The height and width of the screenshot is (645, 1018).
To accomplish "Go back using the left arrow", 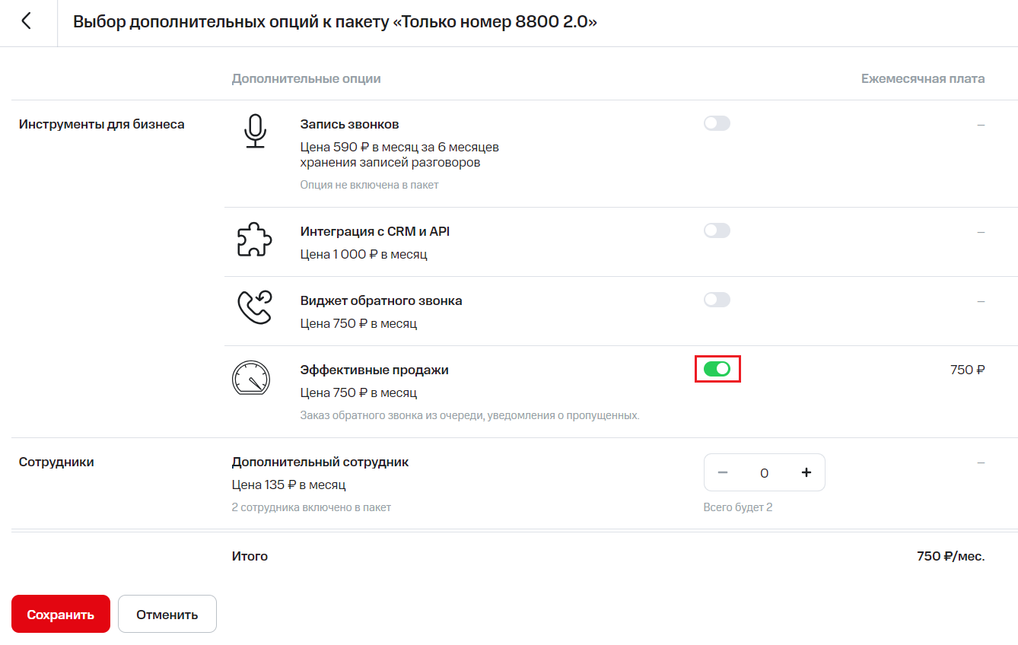I will tap(27, 21).
